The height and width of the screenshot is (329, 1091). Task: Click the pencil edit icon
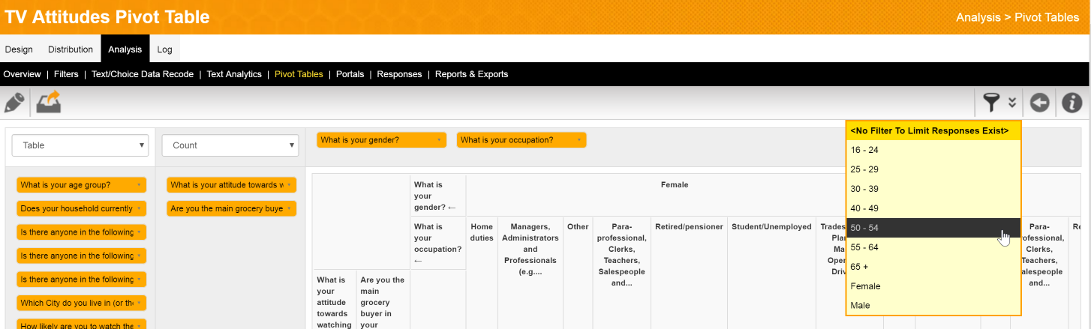14,102
